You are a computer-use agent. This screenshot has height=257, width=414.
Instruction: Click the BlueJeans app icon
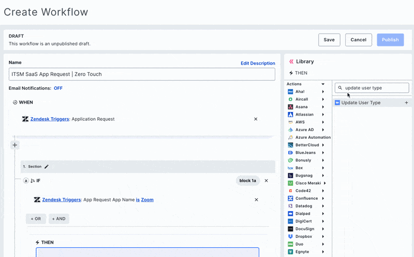coord(290,153)
